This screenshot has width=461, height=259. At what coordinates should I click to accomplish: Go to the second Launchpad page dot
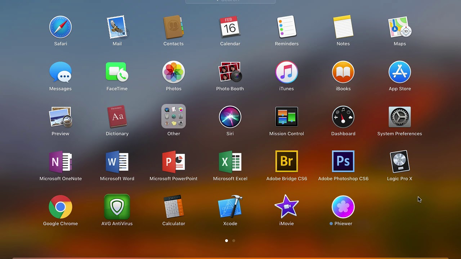(234, 241)
